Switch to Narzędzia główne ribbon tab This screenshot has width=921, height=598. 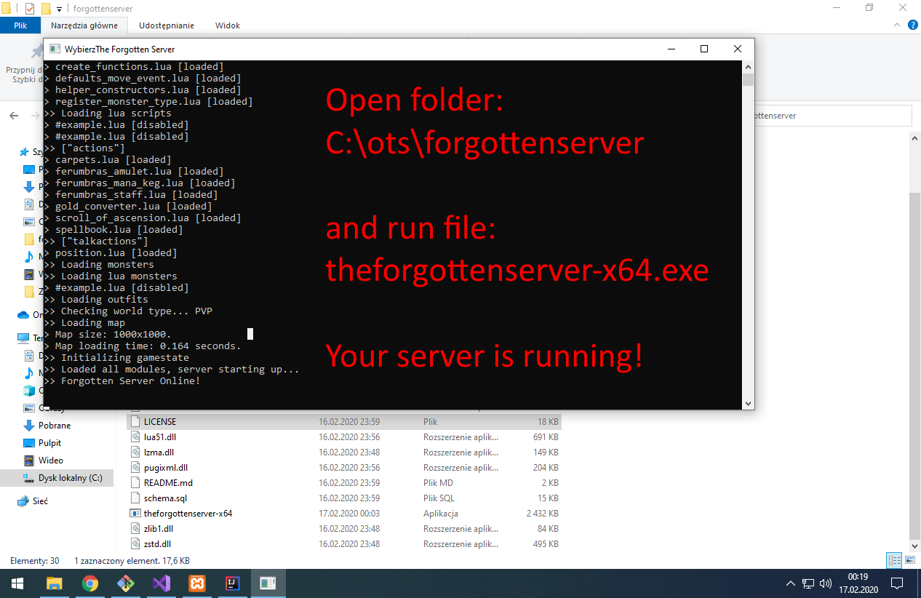pyautogui.click(x=84, y=25)
